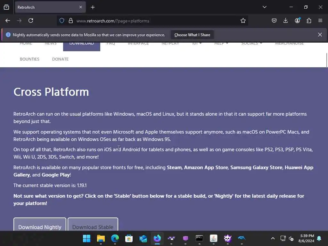
Task: Click the page vertical scrollbar
Action: click(327, 61)
